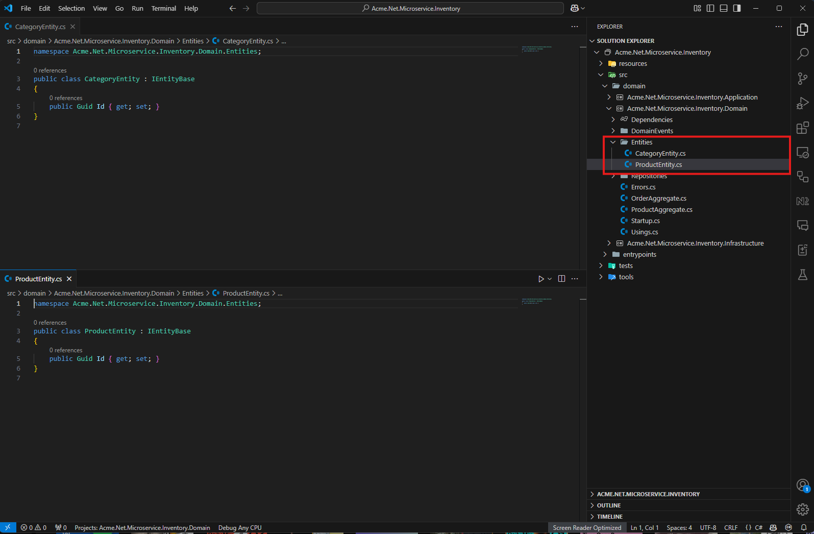Switch to the ProductEntity.cs tab
This screenshot has width=814, height=534.
38,279
